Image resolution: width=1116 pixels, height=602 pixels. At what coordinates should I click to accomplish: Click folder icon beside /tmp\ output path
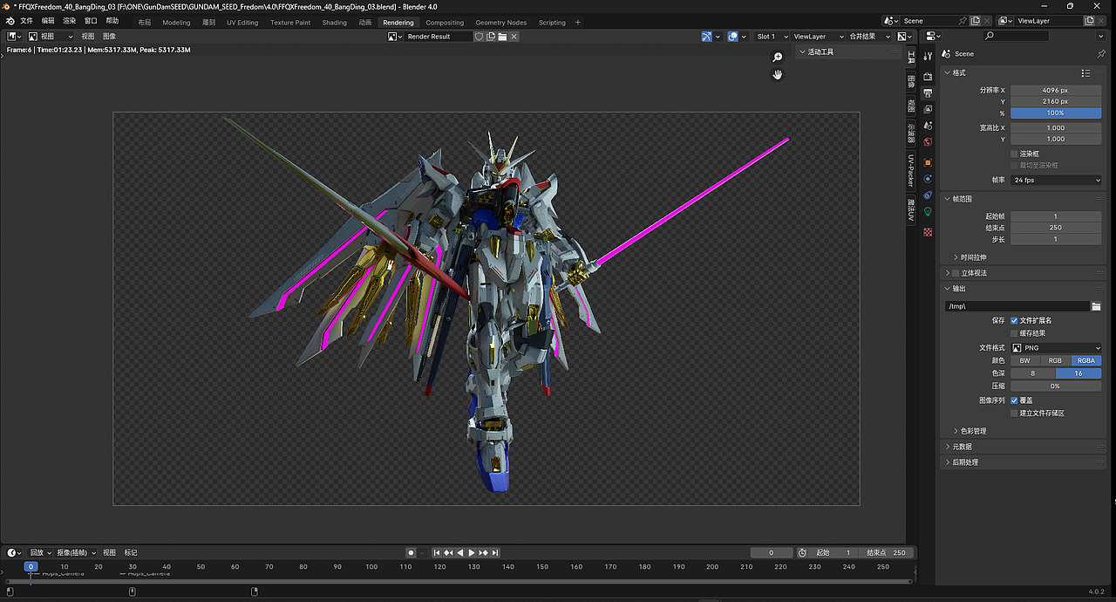point(1096,306)
